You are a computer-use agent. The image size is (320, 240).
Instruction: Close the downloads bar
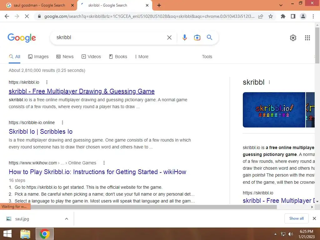[x=314, y=218]
